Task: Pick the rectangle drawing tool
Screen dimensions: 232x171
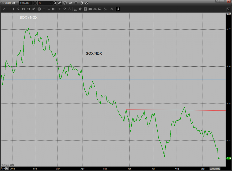Action: click(x=28, y=9)
